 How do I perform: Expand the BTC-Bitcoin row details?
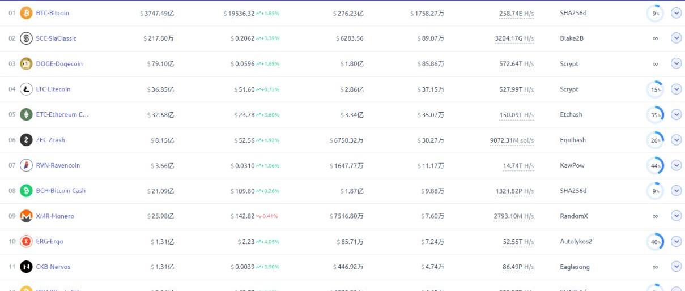(x=676, y=13)
